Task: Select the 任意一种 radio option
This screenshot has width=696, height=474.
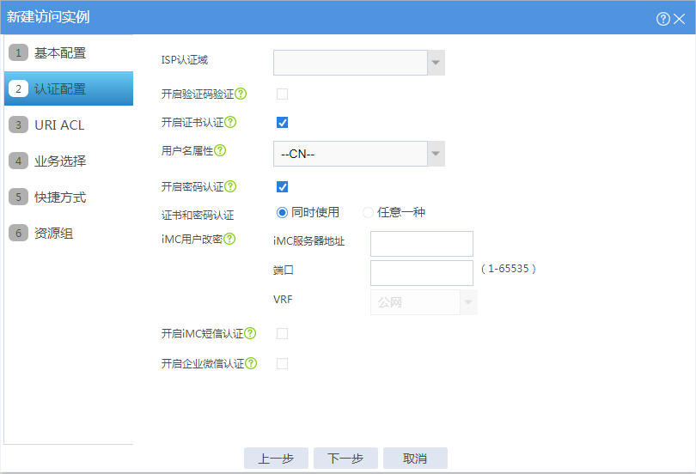Action: pyautogui.click(x=368, y=213)
